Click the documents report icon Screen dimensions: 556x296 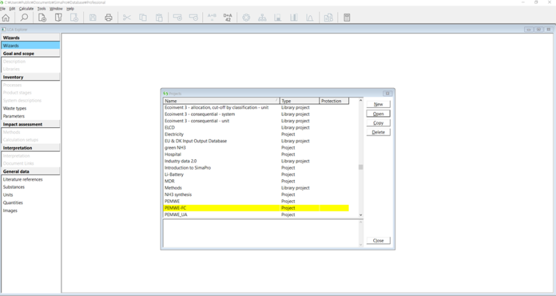(x=328, y=17)
